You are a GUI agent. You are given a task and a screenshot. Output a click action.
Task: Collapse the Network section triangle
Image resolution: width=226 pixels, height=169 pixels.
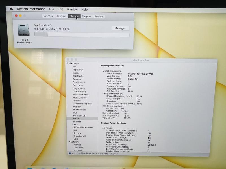tap(69, 142)
